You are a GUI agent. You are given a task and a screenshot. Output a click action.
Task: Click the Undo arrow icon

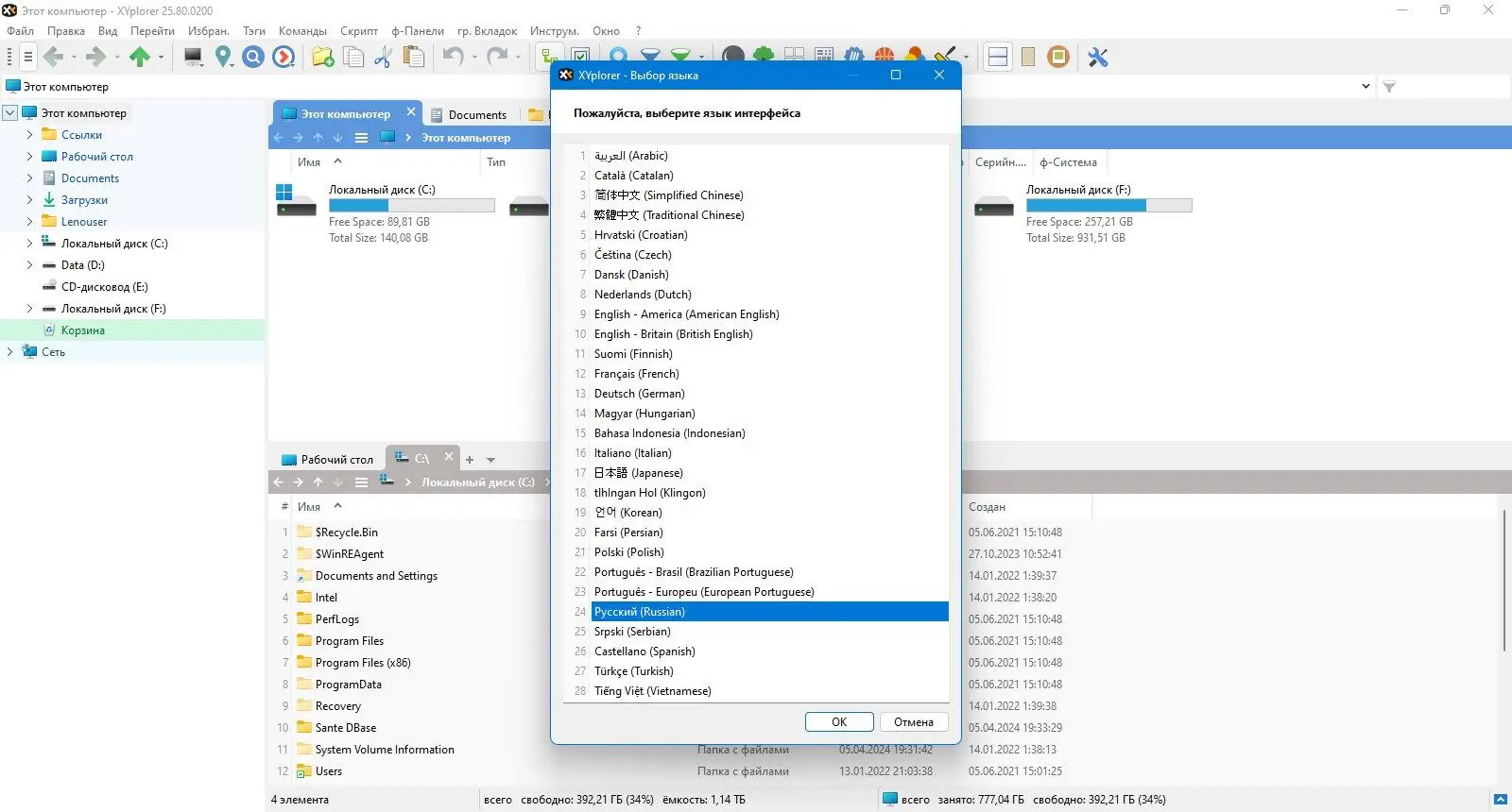[x=454, y=58]
